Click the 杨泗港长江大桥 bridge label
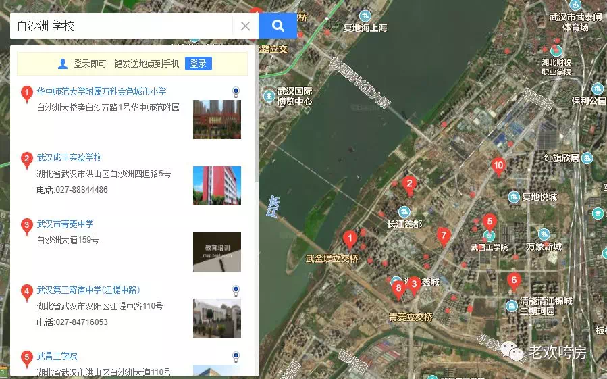Screen dimensions: 607x379 tap(360, 82)
